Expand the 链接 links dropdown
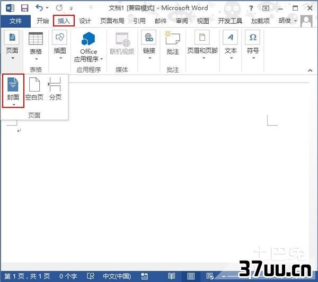Viewport: 318px width, 282px height. coord(149,45)
